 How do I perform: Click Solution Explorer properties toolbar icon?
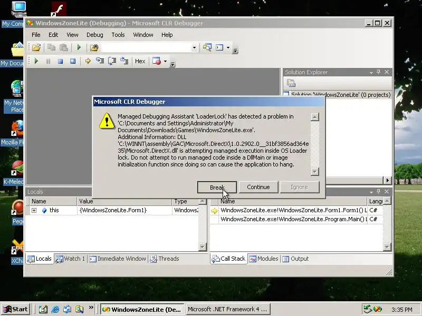coord(291,83)
